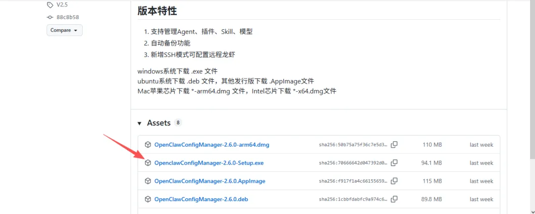Screen dimensions: 535x214
Task: Copy sha256 of .deb file
Action: click(x=394, y=199)
